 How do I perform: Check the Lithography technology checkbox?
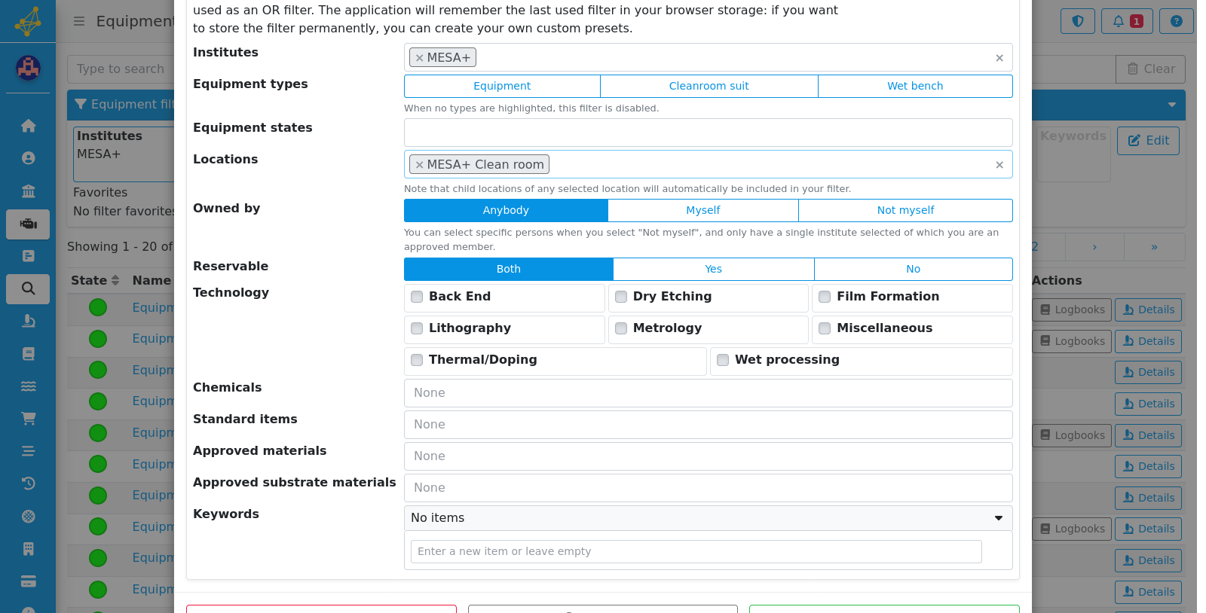(417, 328)
